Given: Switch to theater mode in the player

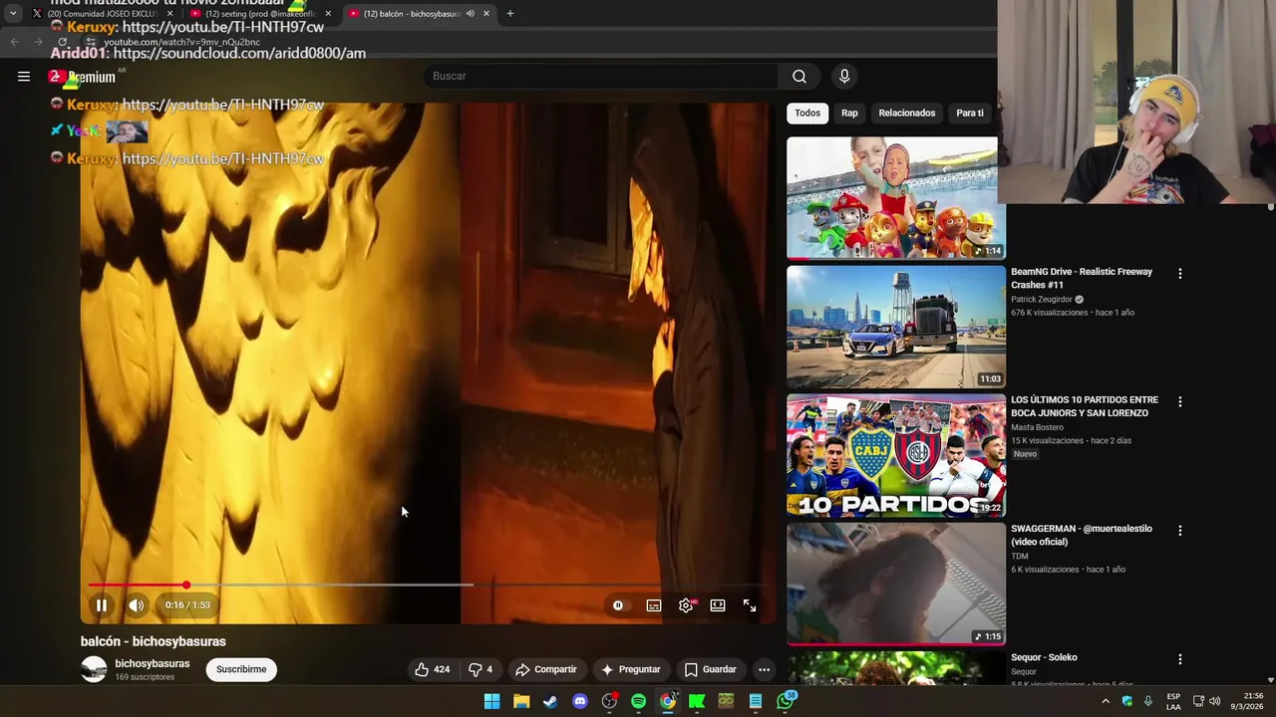Looking at the screenshot, I should click(718, 604).
